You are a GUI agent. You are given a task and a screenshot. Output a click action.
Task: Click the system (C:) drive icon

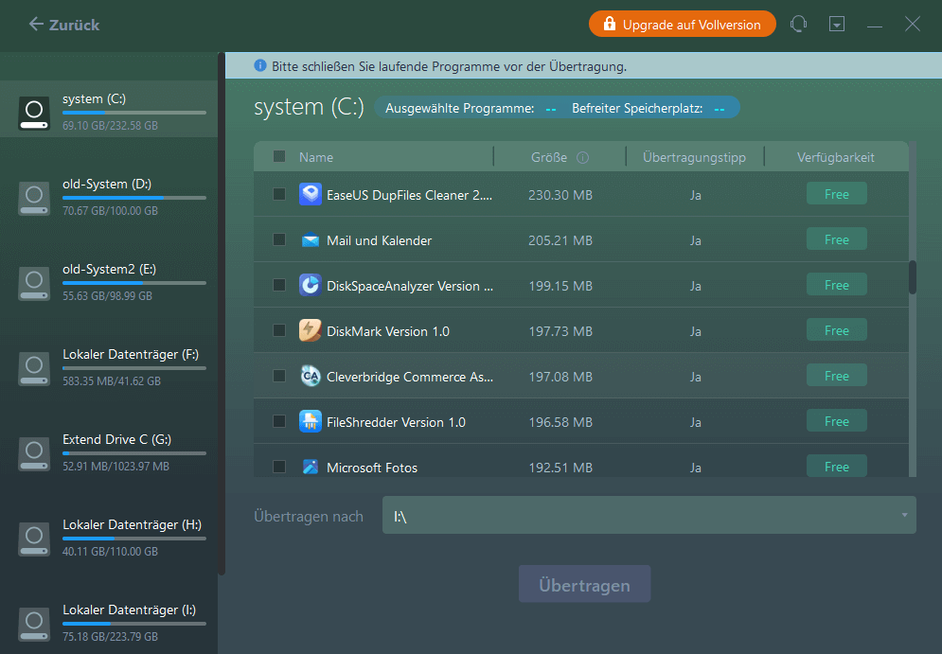tap(34, 113)
